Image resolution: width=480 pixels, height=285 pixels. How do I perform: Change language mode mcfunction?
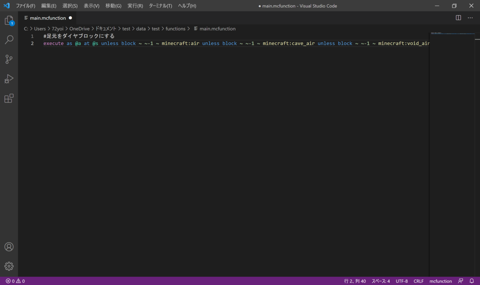click(x=441, y=281)
